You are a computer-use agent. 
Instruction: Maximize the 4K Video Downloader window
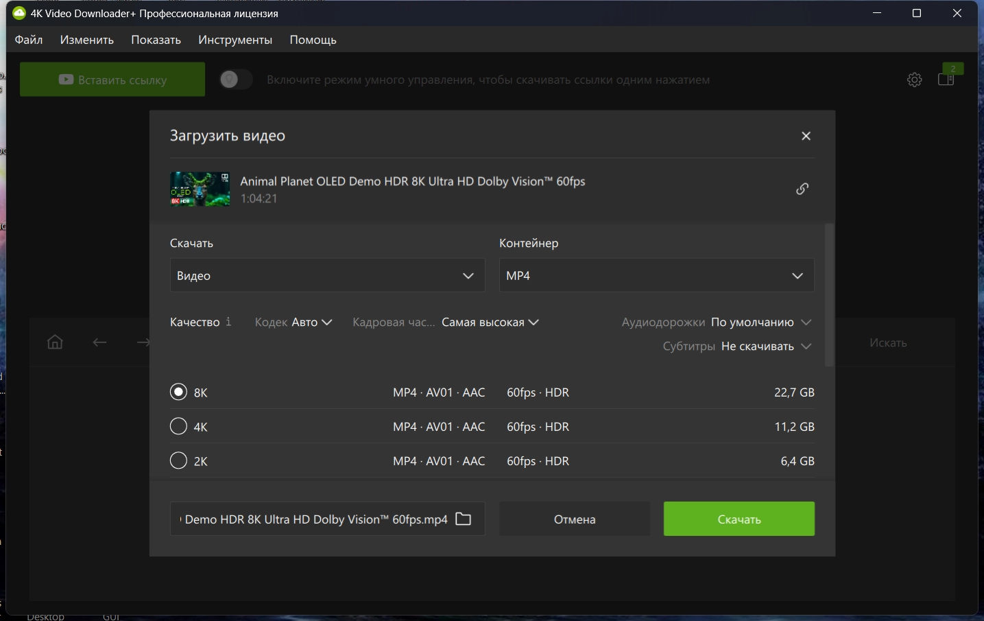(916, 13)
